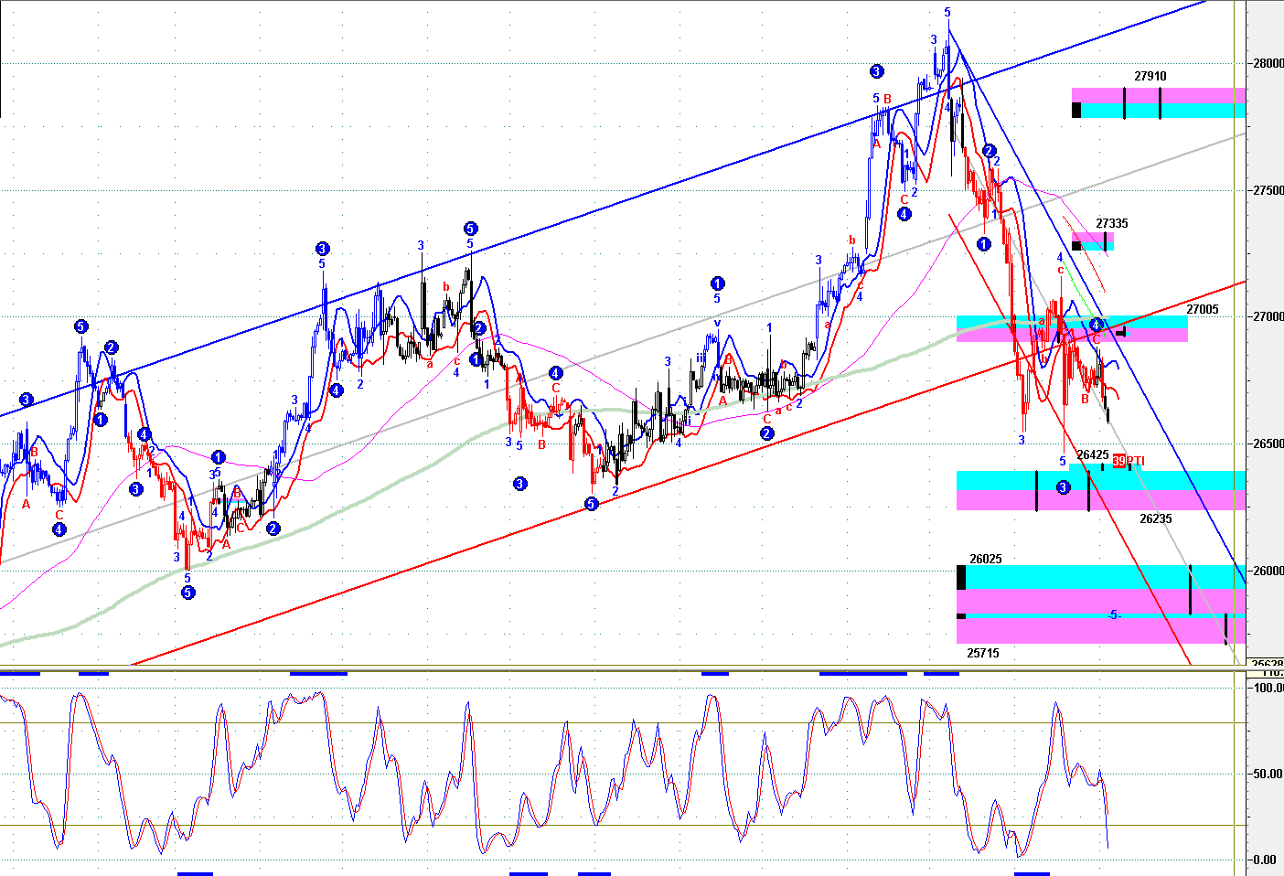The width and height of the screenshot is (1284, 876).
Task: Click the blue iii sub-wave label
Action: [701, 358]
